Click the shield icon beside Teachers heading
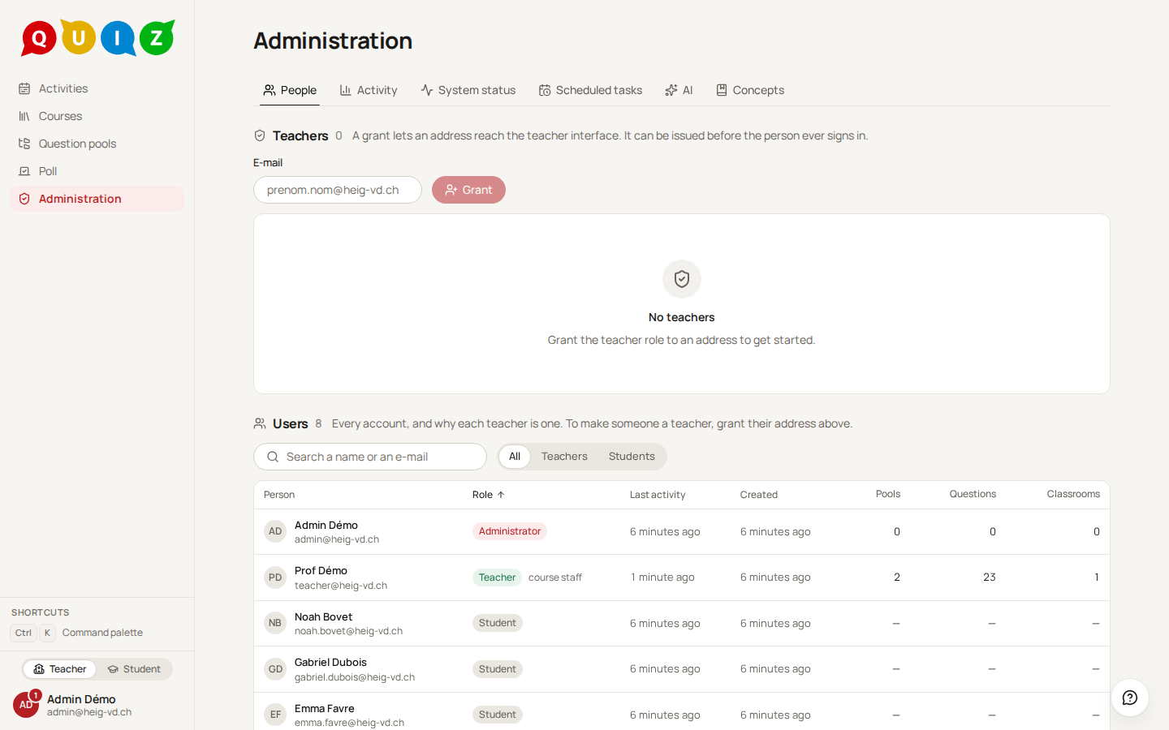Screen dimensions: 1169x730 tap(260, 135)
